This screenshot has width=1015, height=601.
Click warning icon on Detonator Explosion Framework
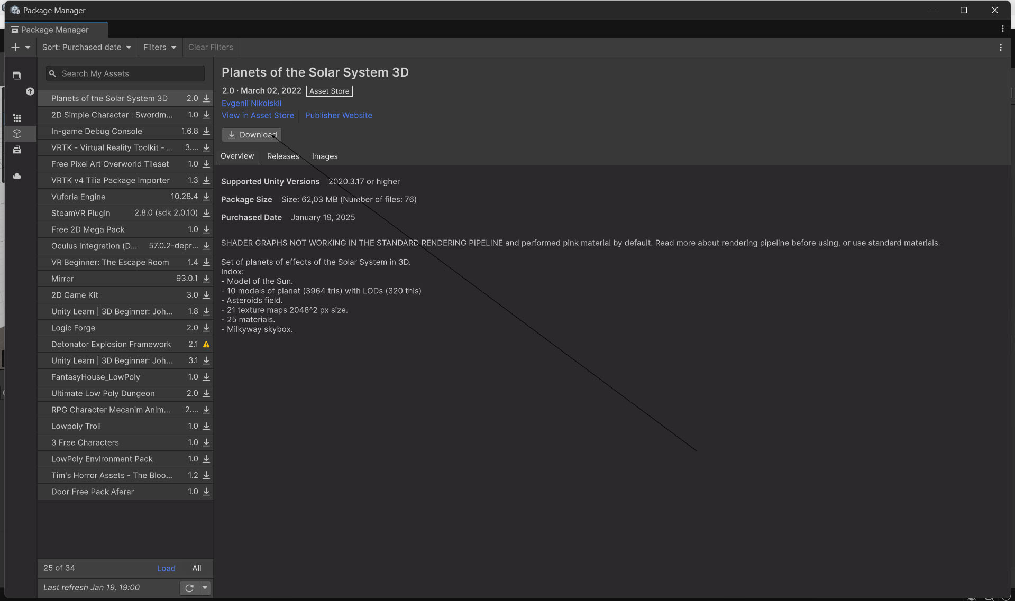coord(206,344)
